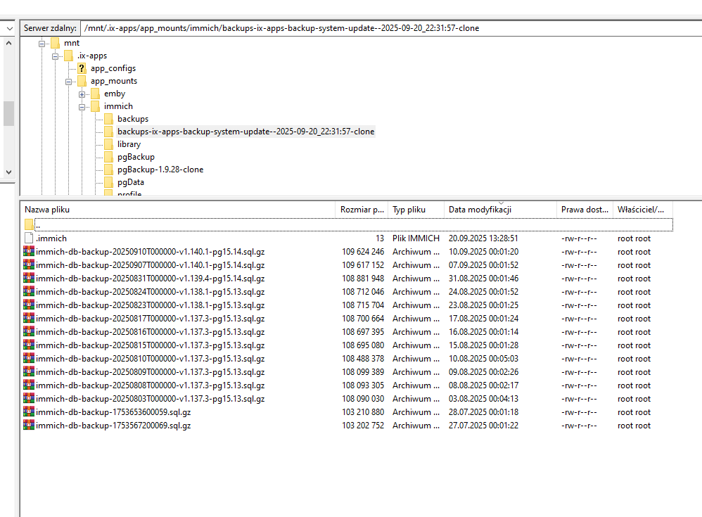Image resolution: width=702 pixels, height=517 pixels.
Task: Expand the emby tree node
Action: 82,94
